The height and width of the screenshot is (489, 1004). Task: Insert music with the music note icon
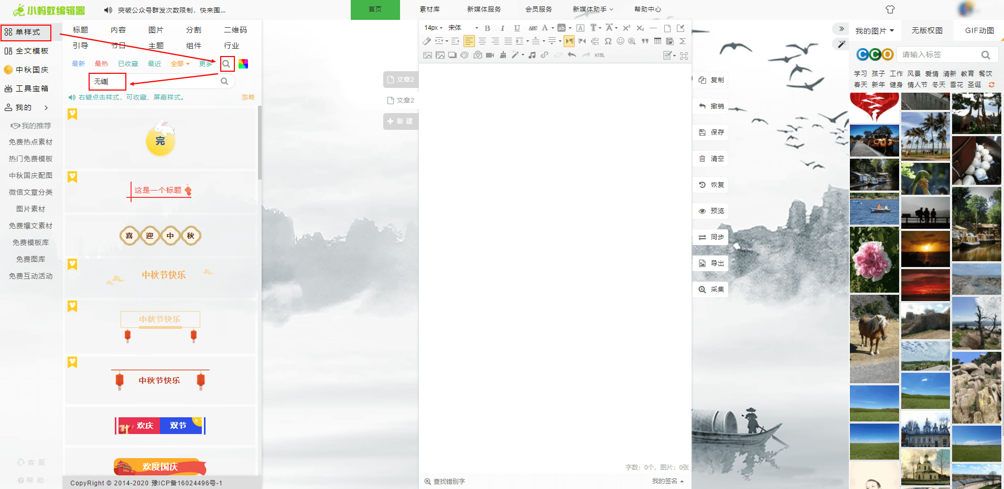pyautogui.click(x=532, y=55)
